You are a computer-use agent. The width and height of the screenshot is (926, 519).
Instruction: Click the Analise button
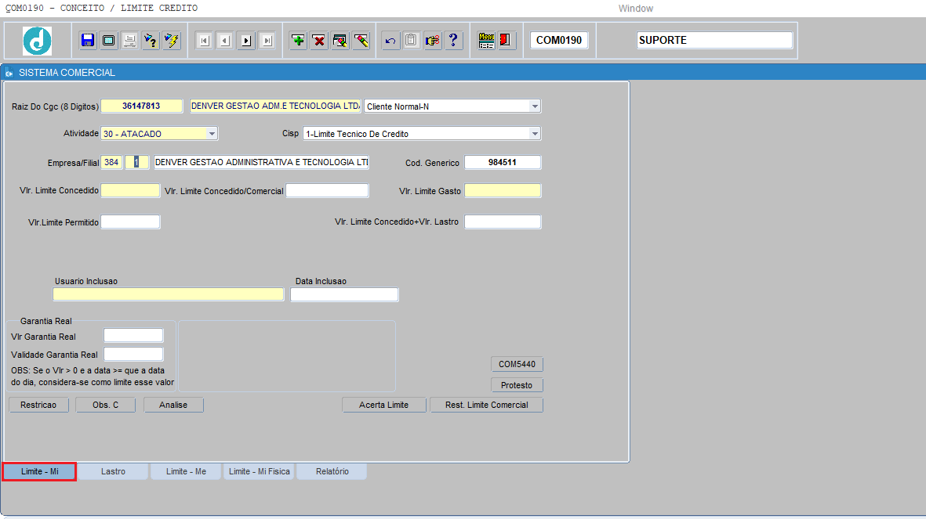(x=173, y=405)
